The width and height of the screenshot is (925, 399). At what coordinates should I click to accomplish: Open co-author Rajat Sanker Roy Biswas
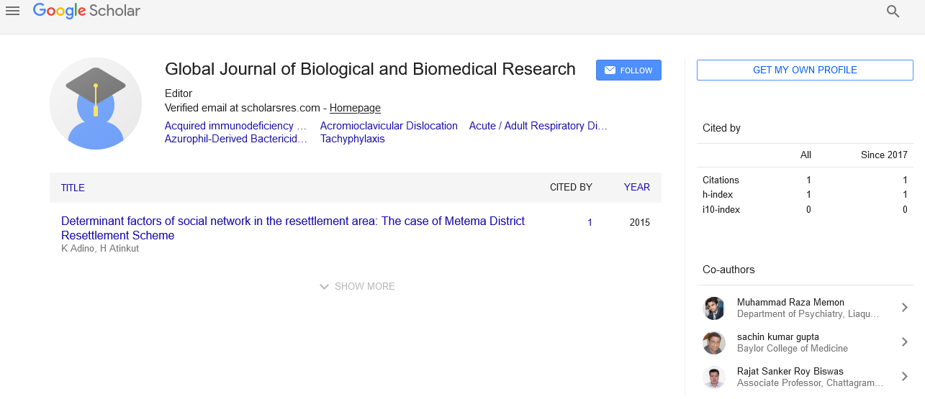[x=790, y=372]
